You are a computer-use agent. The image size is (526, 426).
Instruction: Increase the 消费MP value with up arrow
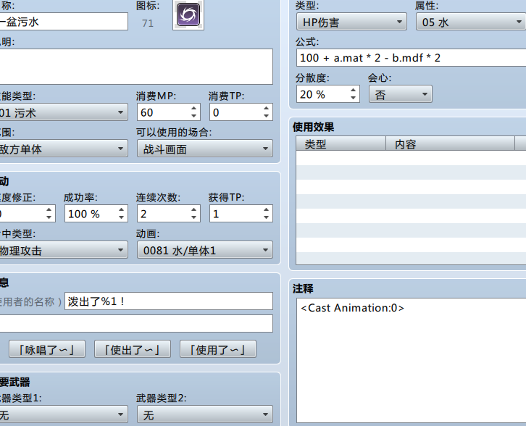pos(194,109)
